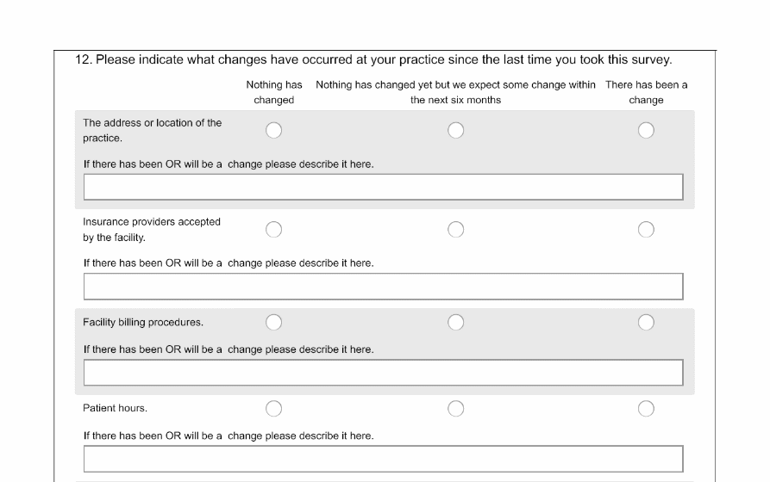Select 'Nothing has changed' for practice address
Screen dimensions: 770x482
[x=273, y=130]
